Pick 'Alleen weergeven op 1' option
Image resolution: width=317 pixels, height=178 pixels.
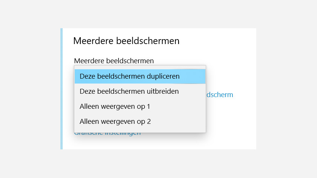(x=140, y=106)
